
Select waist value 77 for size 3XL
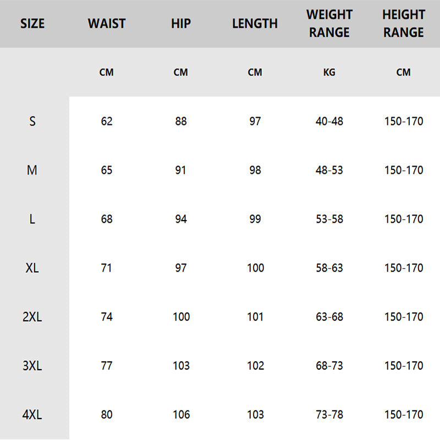point(107,366)
